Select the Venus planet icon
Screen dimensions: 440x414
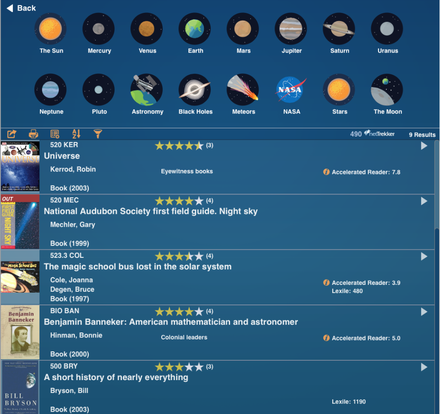click(x=147, y=28)
